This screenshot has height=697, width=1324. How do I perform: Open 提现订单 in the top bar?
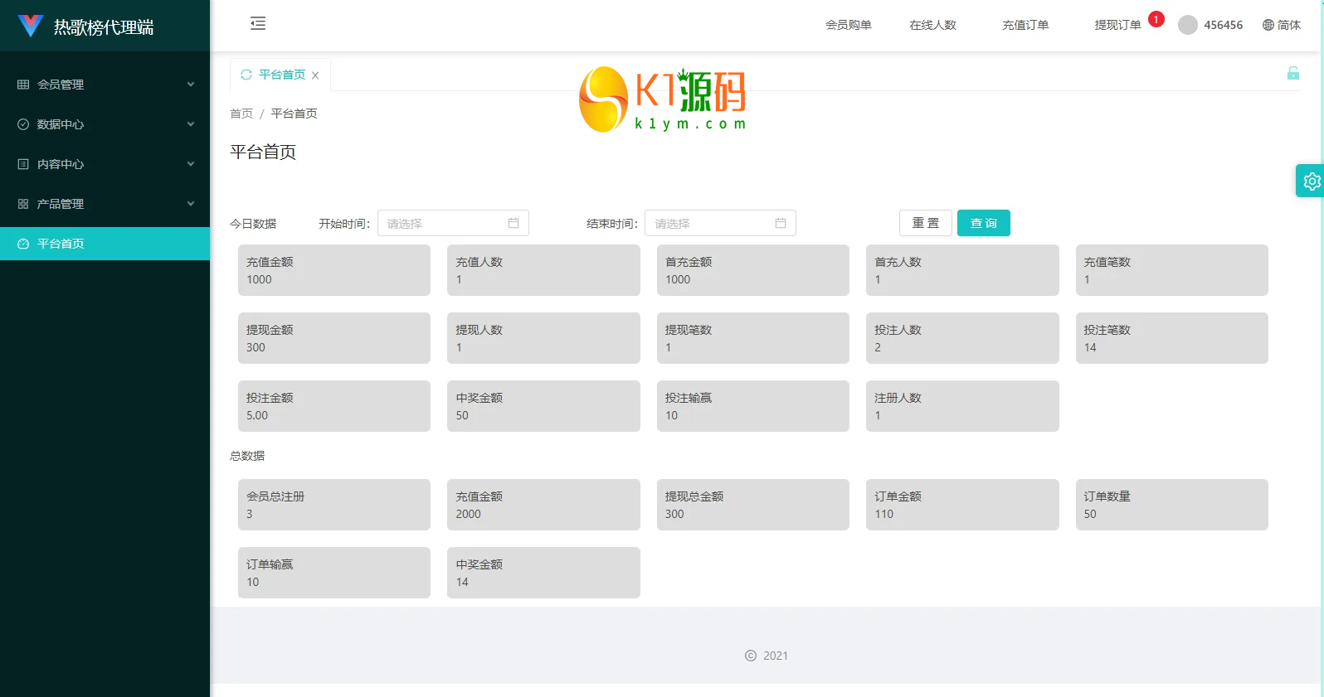1118,25
